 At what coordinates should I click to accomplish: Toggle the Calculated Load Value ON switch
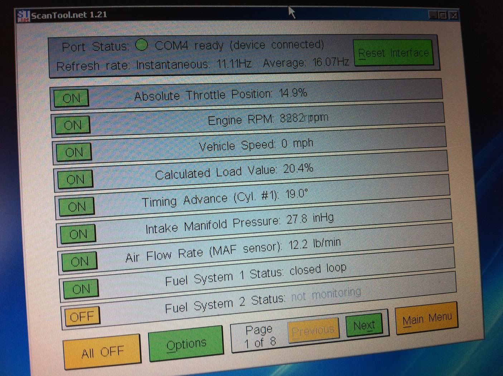(76, 179)
